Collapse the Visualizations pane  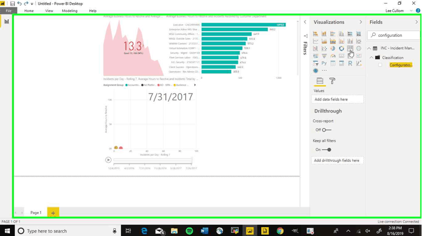[x=361, y=22]
